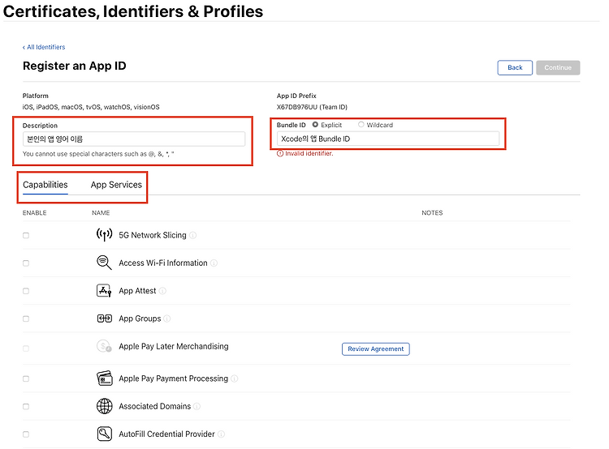Go back to All Identifiers
This screenshot has width=609, height=449.
click(x=45, y=47)
